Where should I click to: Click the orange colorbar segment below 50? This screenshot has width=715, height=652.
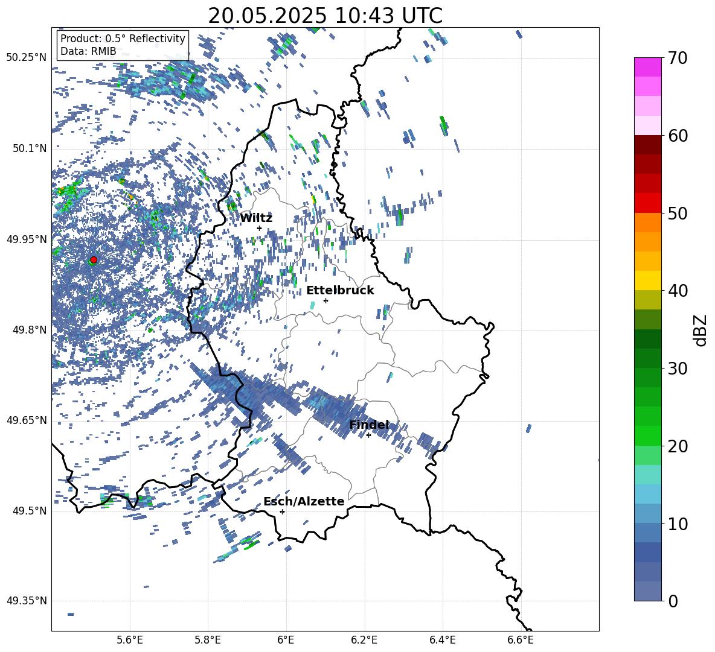coord(647,222)
